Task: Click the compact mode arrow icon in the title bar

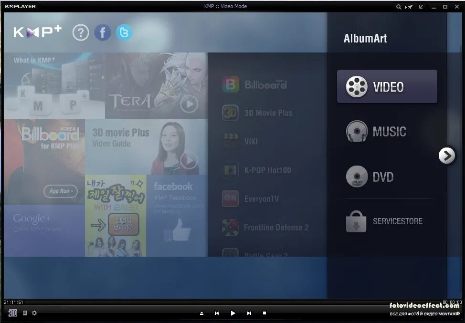Action: (421, 7)
